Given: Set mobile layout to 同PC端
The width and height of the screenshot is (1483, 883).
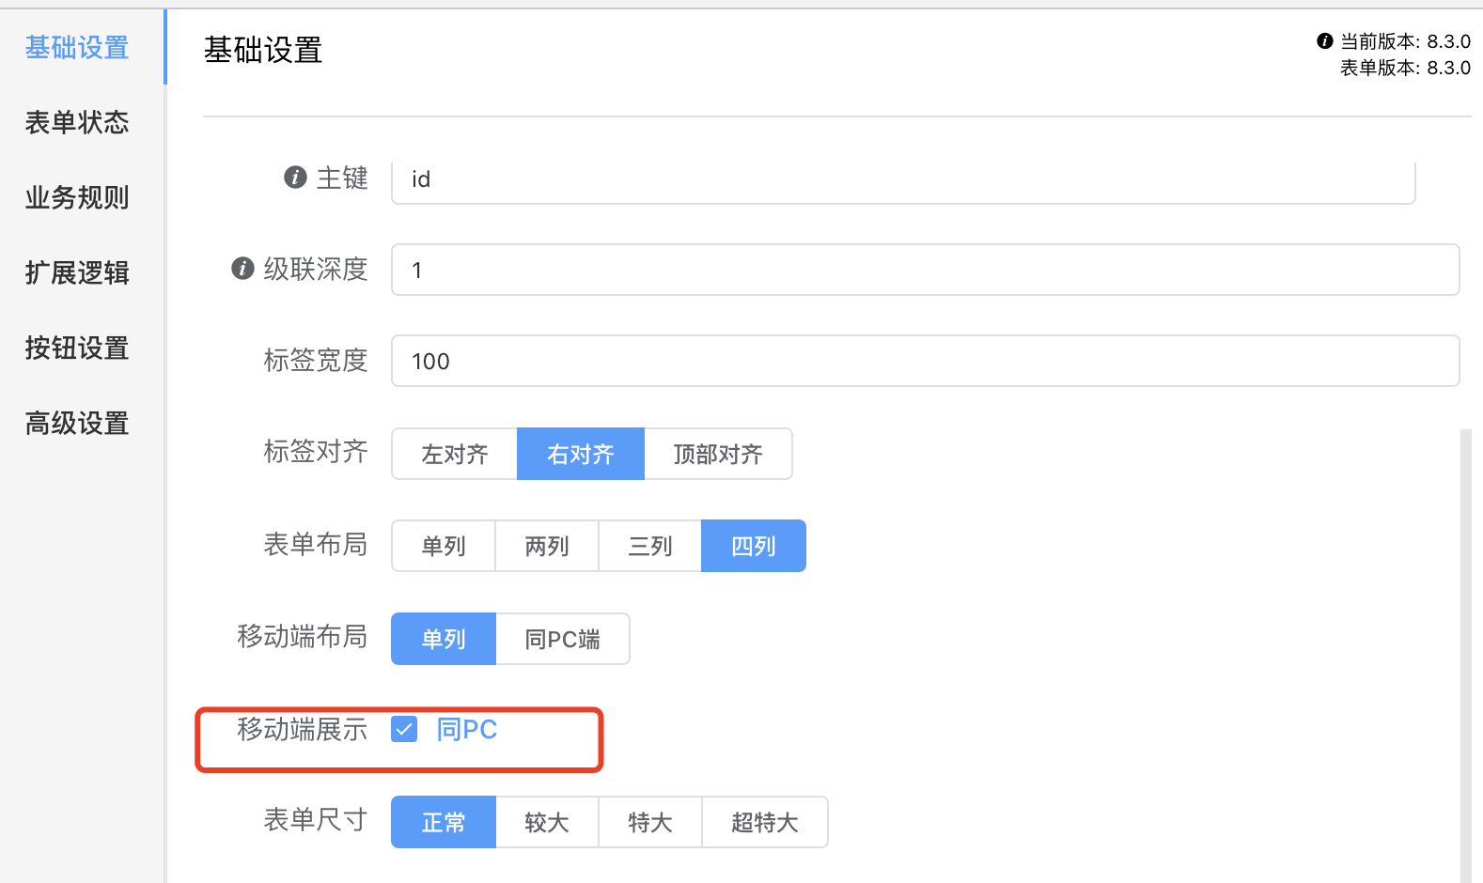Looking at the screenshot, I should (562, 640).
